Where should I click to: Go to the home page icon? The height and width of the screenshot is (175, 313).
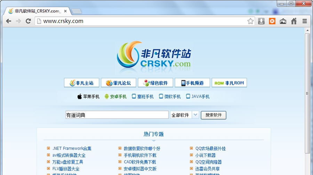[x=294, y=21]
